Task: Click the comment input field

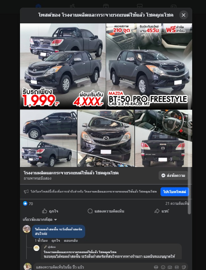Action: pos(93,267)
